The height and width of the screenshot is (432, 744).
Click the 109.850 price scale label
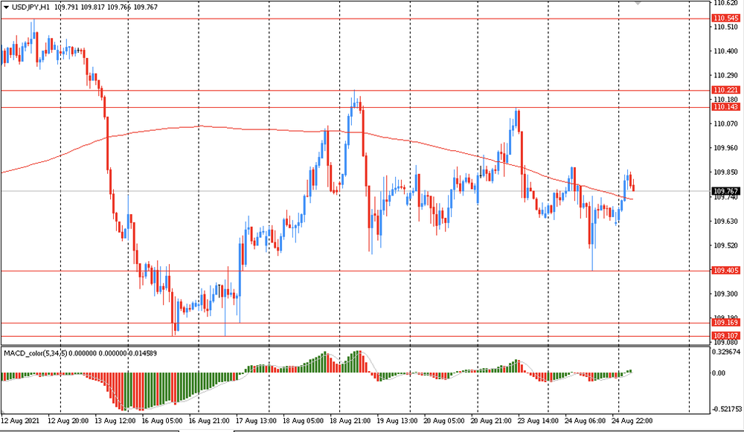[726, 173]
